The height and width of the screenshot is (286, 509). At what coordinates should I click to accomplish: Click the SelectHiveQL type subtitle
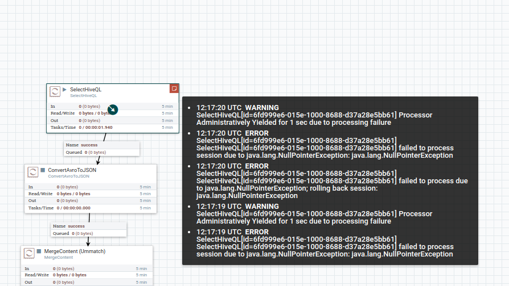point(84,96)
